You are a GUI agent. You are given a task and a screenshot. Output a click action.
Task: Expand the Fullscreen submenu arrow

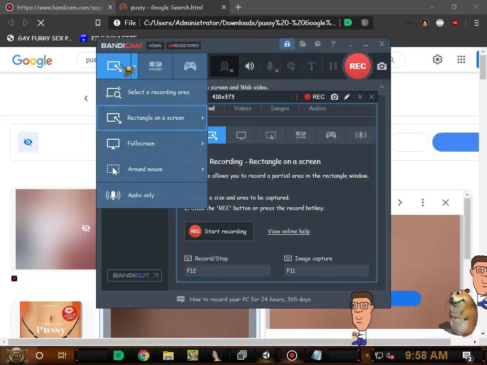[x=203, y=144]
